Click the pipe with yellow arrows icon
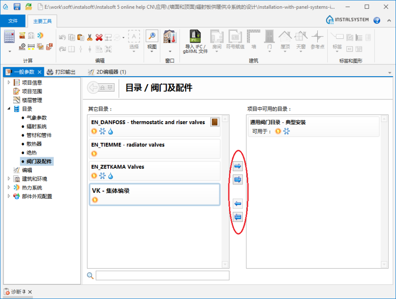This screenshot has height=299, width=396. click(x=31, y=47)
